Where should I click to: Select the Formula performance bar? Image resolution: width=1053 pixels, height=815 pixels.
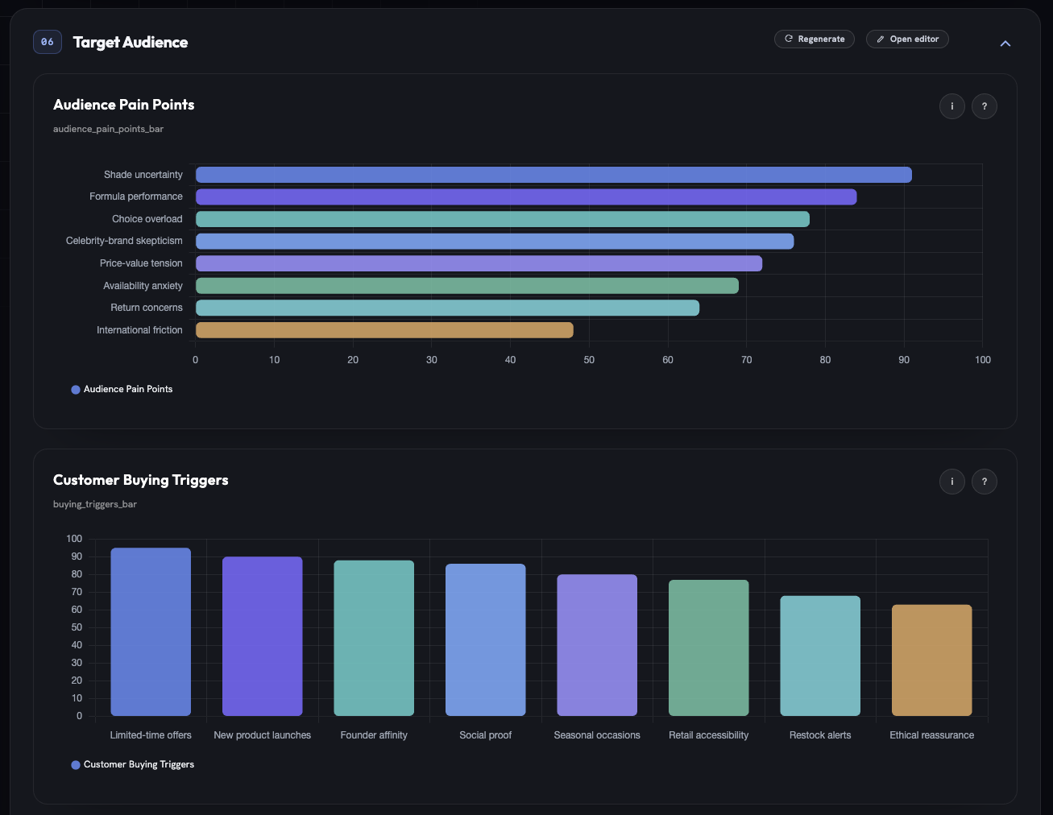(526, 197)
